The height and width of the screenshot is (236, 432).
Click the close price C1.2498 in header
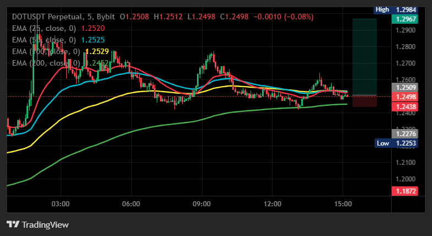point(234,17)
